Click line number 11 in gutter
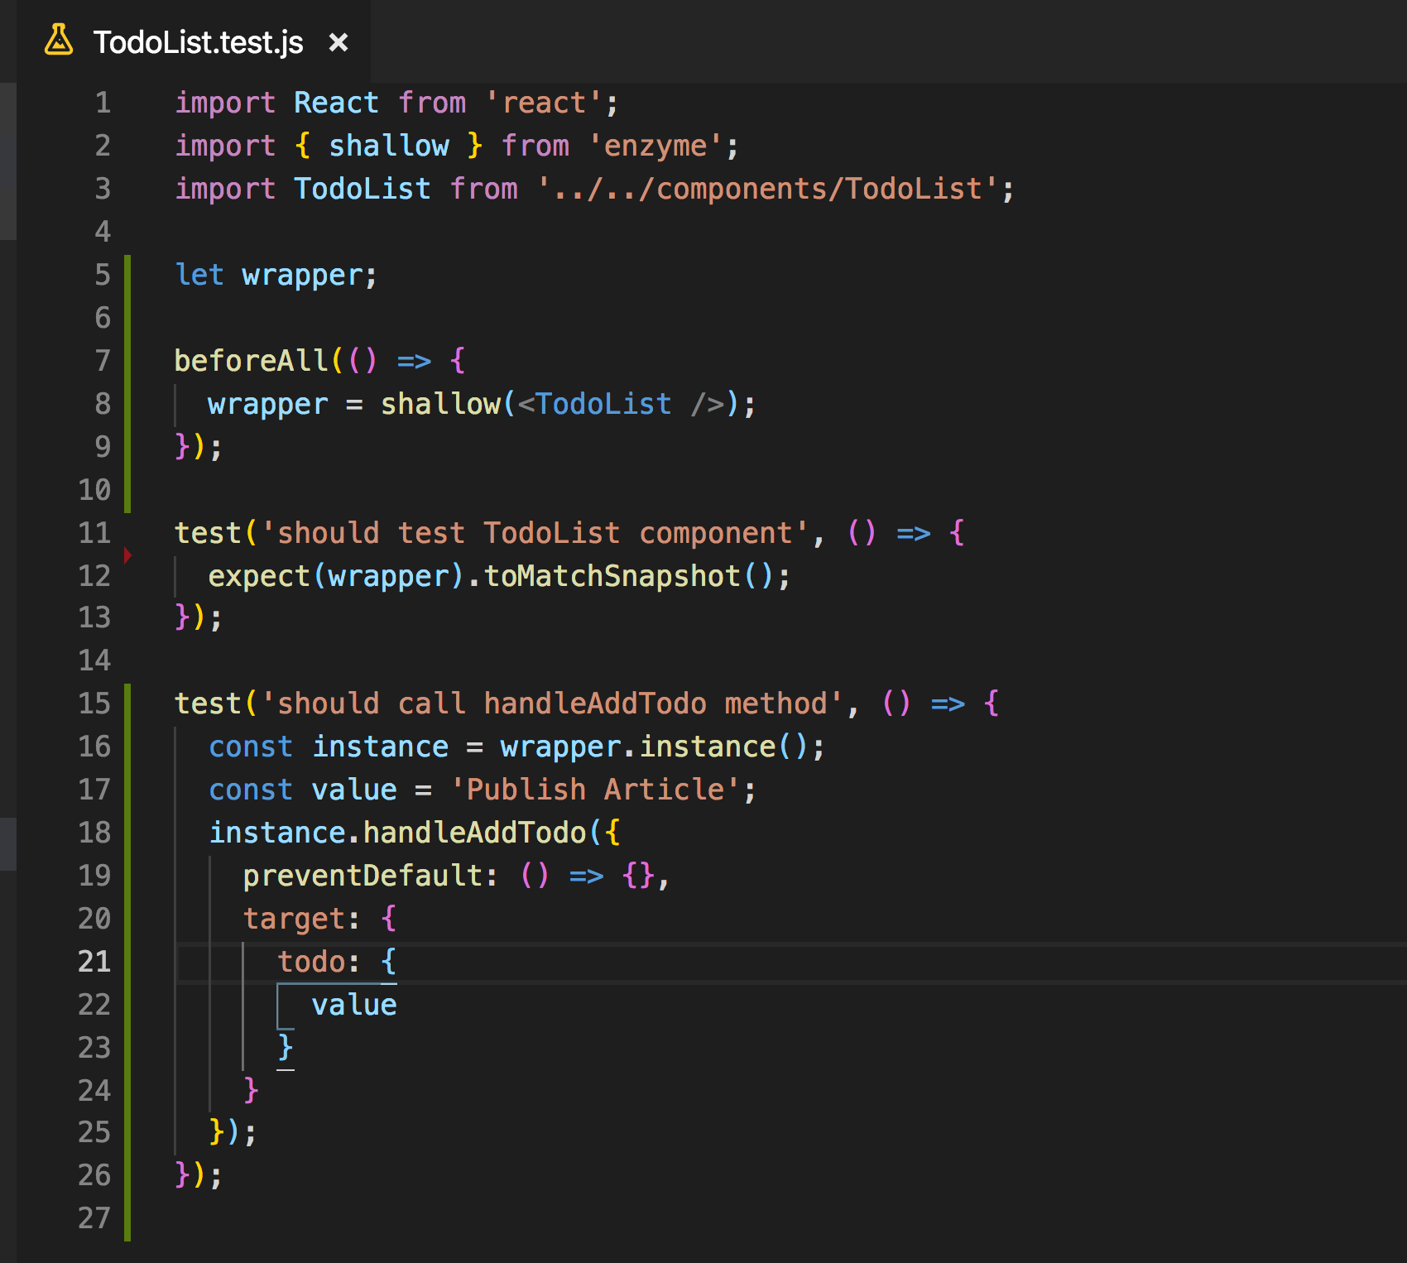 94,532
